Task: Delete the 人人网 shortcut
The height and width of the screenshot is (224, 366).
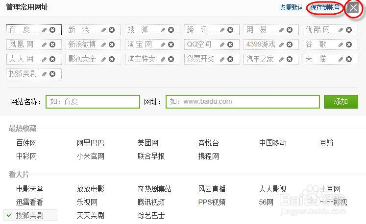Action: pyautogui.click(x=52, y=59)
